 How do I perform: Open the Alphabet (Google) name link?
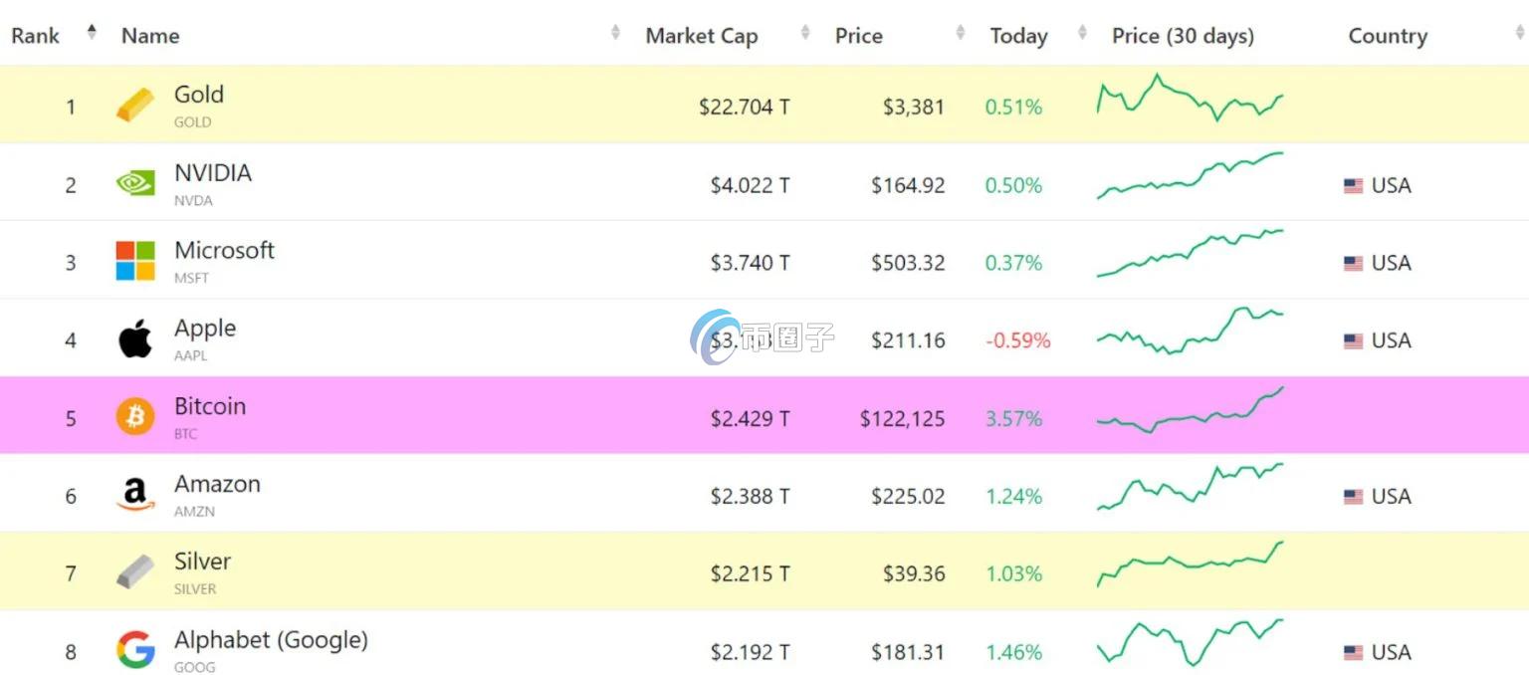[271, 639]
